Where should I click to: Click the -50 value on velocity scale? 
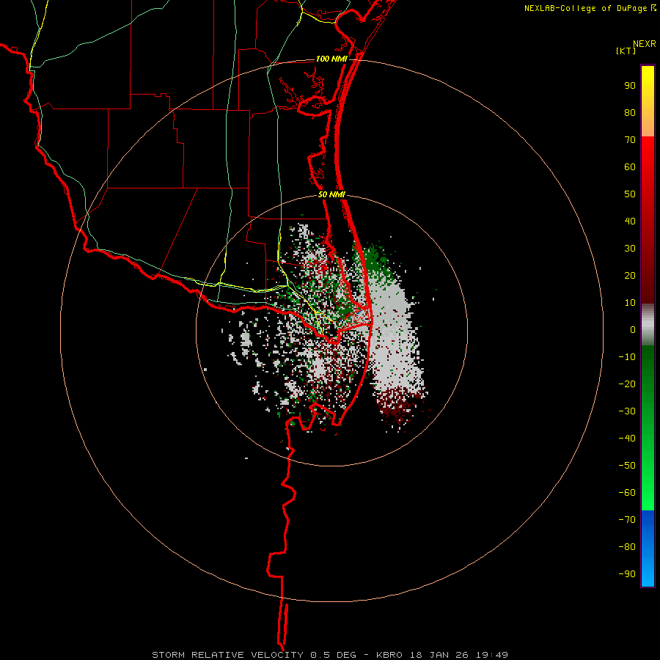(x=627, y=466)
